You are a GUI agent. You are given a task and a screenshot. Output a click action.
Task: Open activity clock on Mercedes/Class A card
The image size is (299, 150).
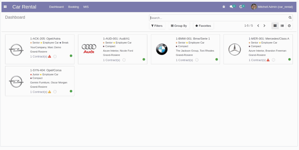(x=273, y=60)
